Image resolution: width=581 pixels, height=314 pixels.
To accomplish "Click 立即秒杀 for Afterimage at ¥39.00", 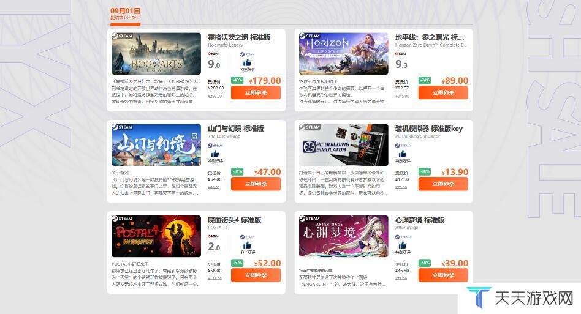I will 443,275.
